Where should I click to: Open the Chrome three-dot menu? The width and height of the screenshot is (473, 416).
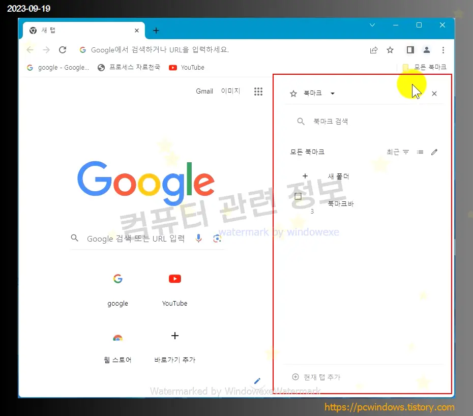click(443, 50)
